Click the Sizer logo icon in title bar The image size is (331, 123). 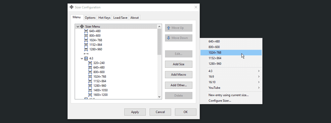[x=71, y=7]
